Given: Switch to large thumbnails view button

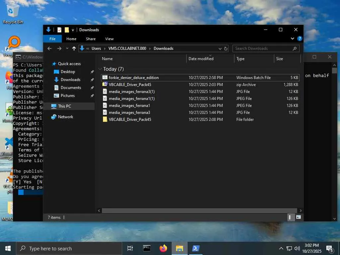Looking at the screenshot, I should pos(298,217).
